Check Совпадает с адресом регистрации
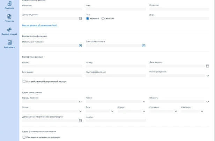This screenshot has height=141, width=215. tap(24, 137)
